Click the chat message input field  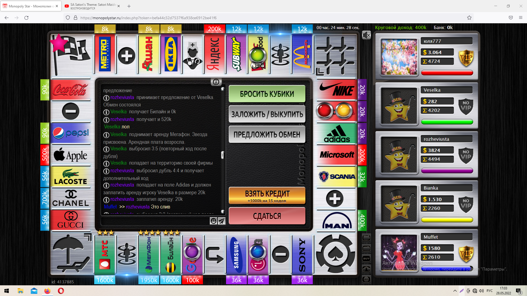pyautogui.click(x=155, y=221)
